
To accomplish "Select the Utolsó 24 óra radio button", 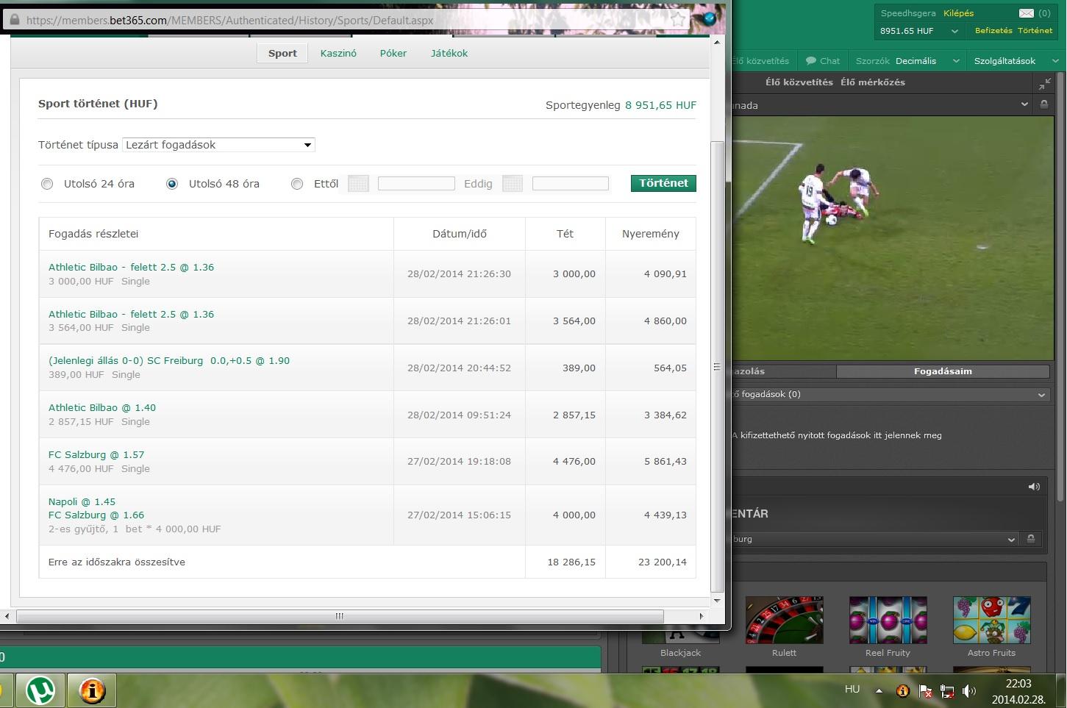I will (47, 184).
